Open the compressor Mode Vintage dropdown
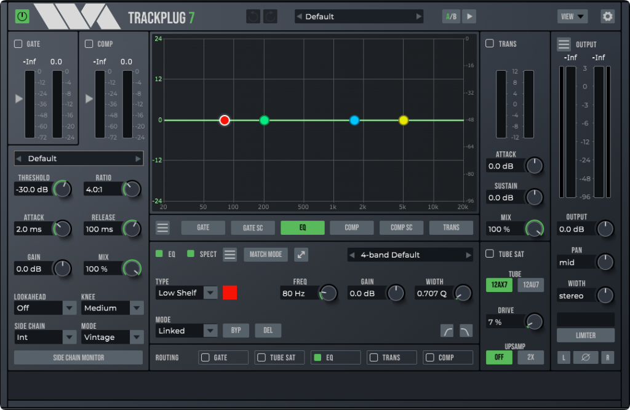Image resolution: width=630 pixels, height=410 pixels. click(113, 337)
